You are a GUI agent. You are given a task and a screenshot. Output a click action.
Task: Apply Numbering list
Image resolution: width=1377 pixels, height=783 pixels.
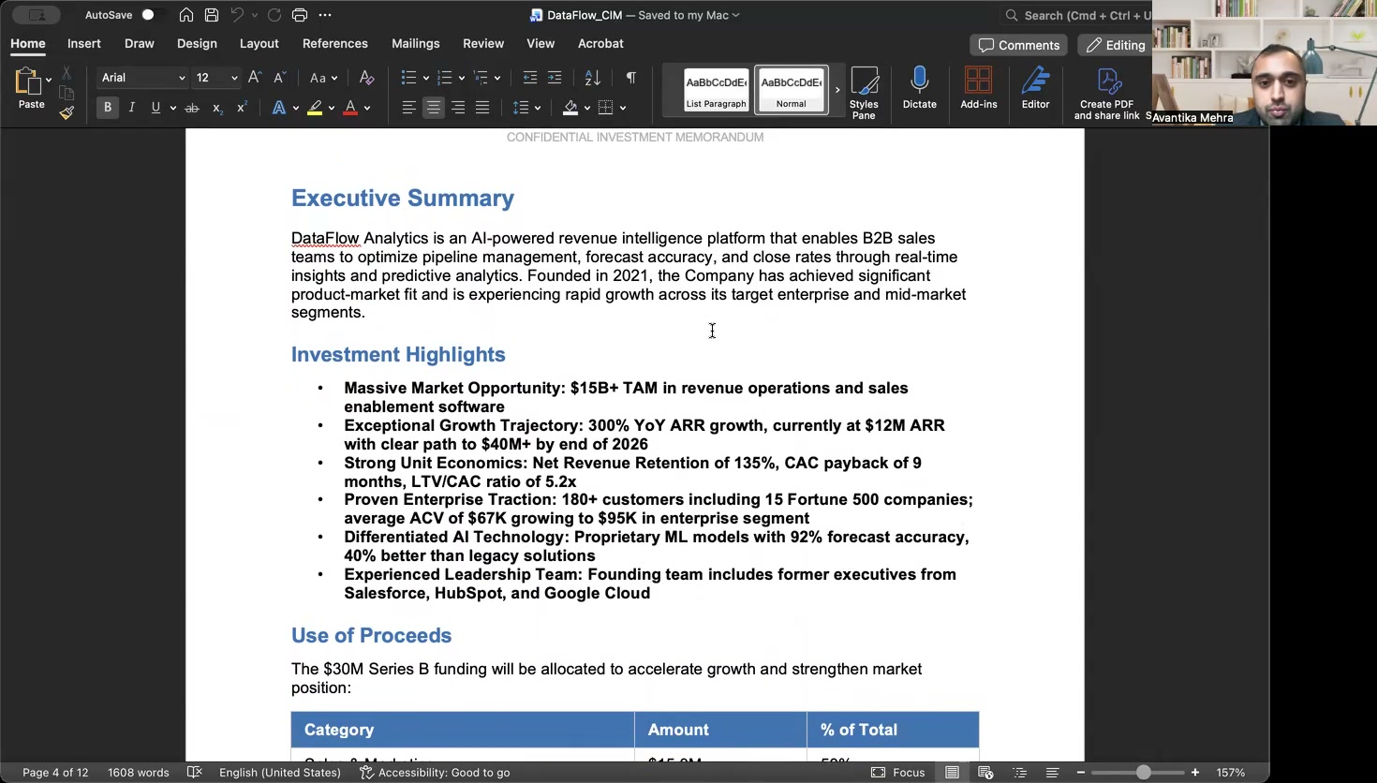(445, 78)
